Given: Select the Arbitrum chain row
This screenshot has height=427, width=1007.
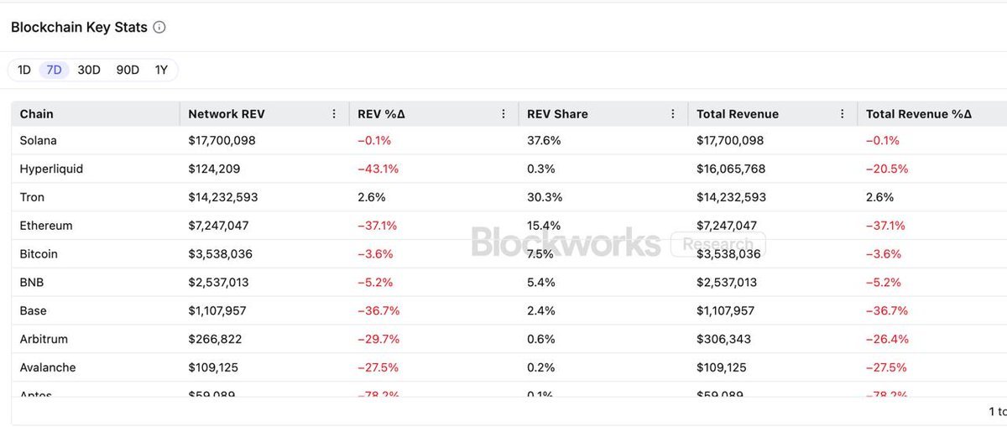Looking at the screenshot, I should click(44, 339).
